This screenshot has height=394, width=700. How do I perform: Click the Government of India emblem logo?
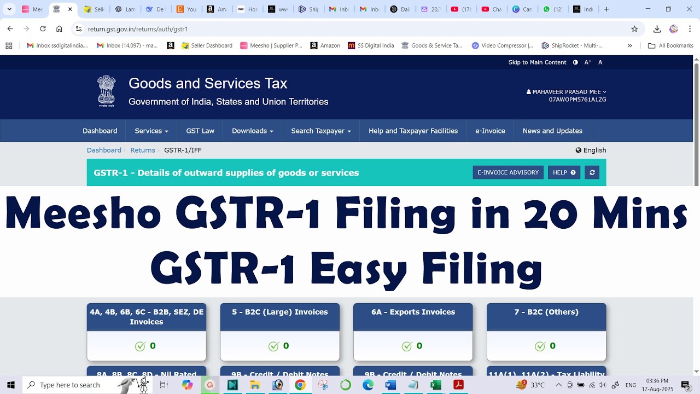point(107,91)
